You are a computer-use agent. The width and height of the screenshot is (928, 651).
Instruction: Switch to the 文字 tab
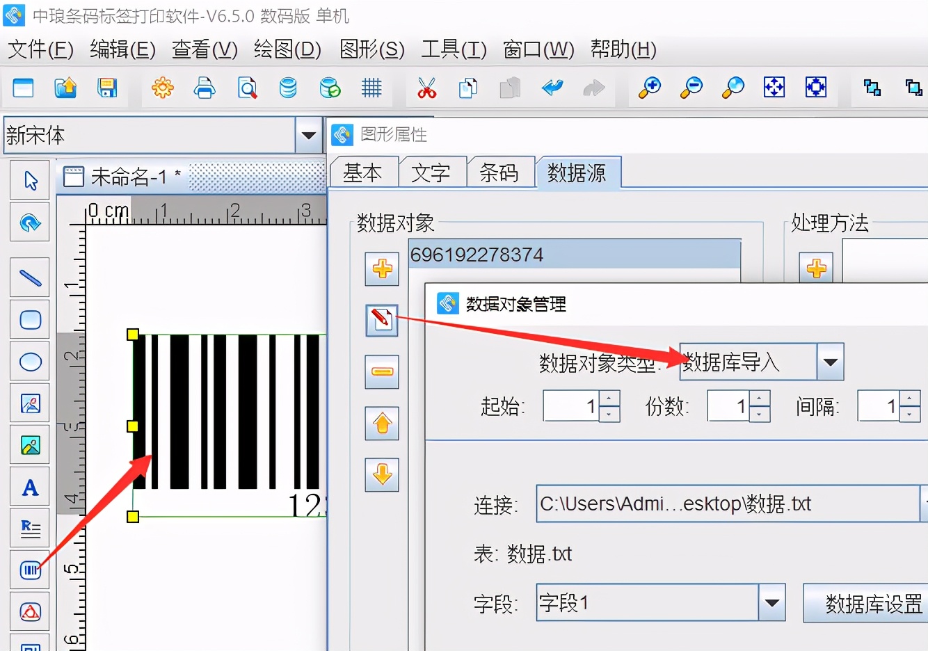pos(431,172)
